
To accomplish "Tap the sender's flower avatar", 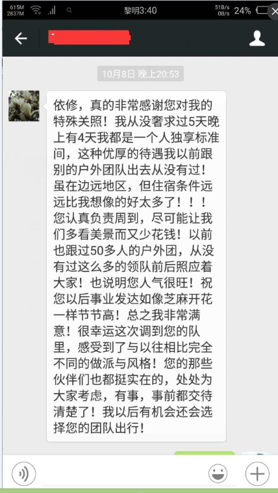I will pyautogui.click(x=24, y=106).
